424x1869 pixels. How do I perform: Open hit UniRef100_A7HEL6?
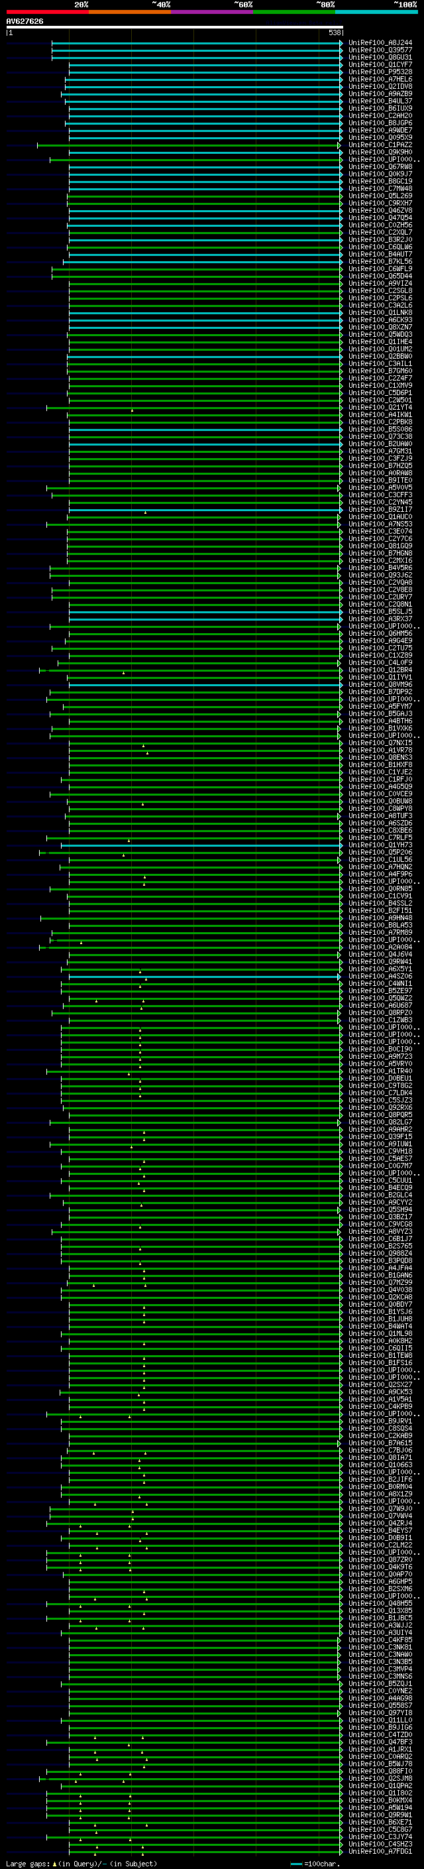(x=380, y=79)
